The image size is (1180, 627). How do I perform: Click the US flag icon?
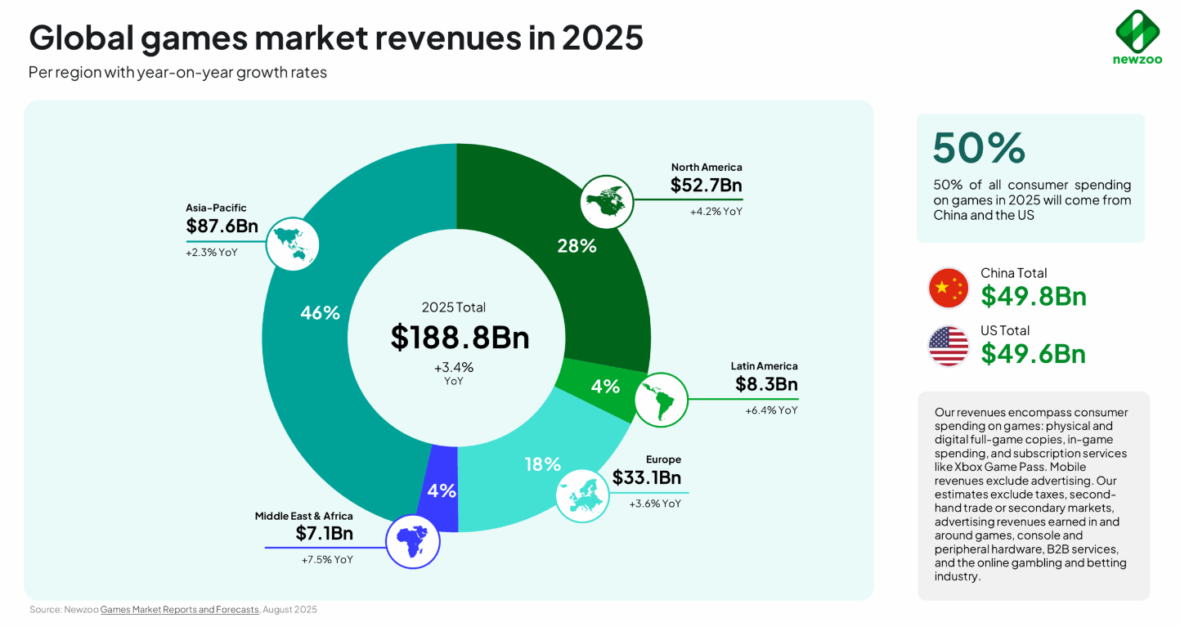point(949,346)
